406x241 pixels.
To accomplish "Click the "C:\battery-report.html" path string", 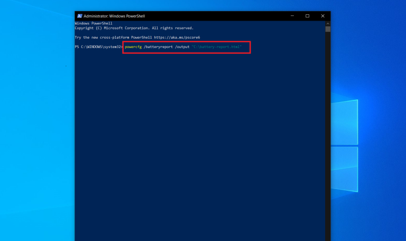I will click(x=216, y=47).
